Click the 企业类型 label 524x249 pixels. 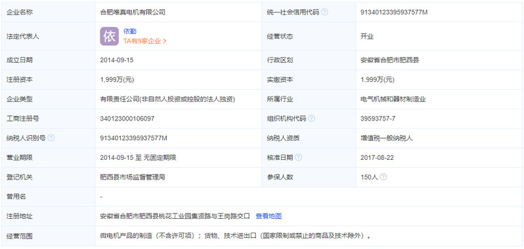point(20,99)
